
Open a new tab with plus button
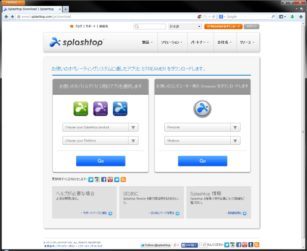coord(65,9)
